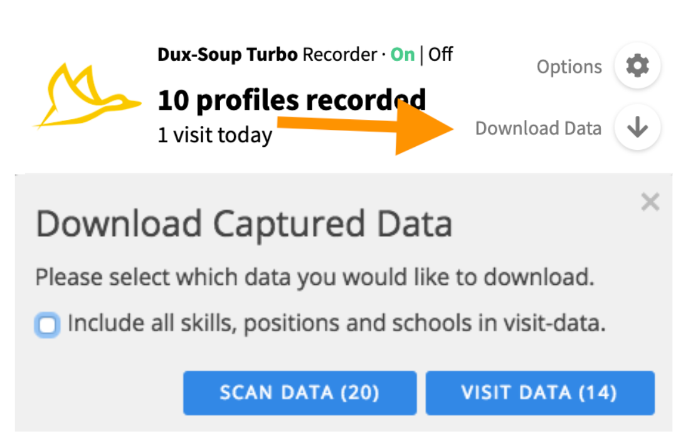Viewport: 693px width, 441px height.
Task: Switch the Recorder Off
Action: click(x=441, y=55)
